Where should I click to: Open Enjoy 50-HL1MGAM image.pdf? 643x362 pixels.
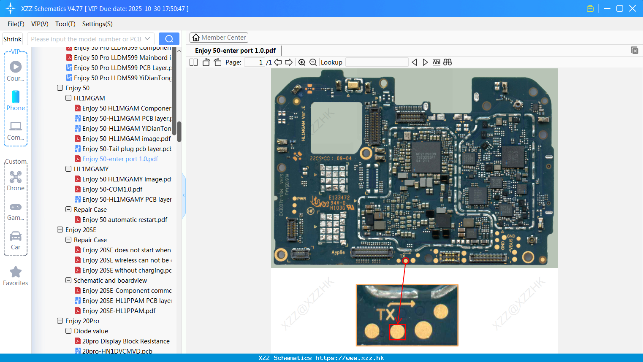point(123,138)
